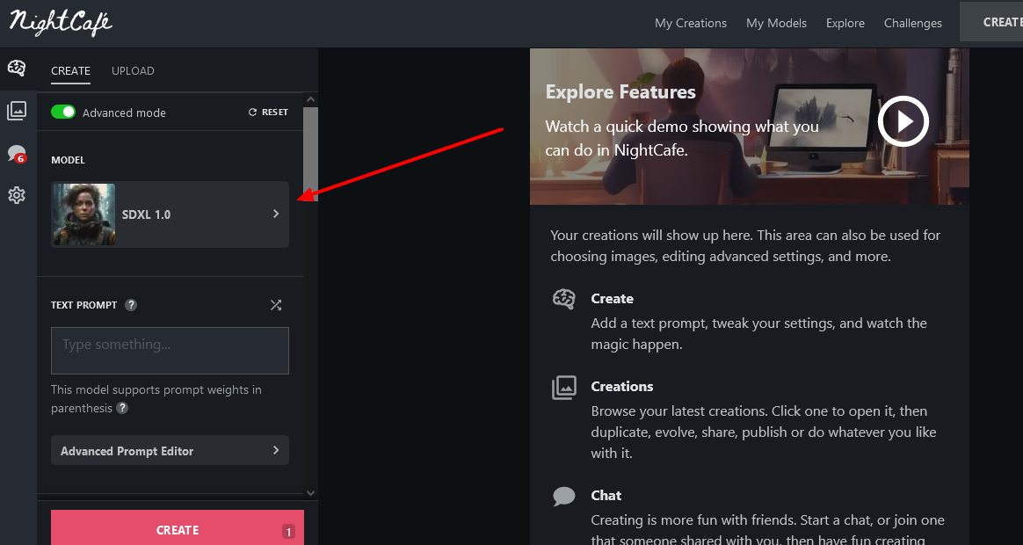This screenshot has width=1023, height=545.
Task: Click the SDXL 1.0 model thumbnail
Action: coord(84,214)
